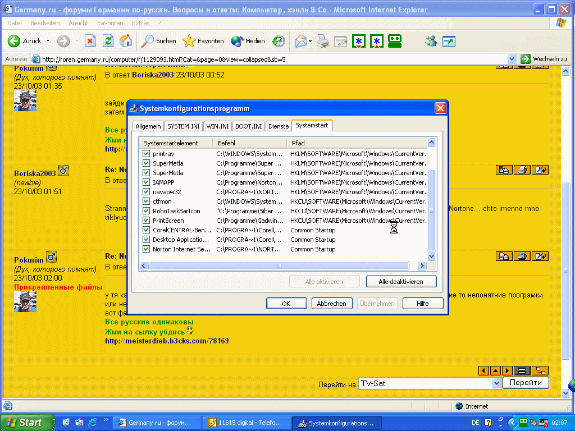Screen dimensions: 575x431
Task: Click the second green asterisk toolbar icon
Action: click(x=377, y=41)
